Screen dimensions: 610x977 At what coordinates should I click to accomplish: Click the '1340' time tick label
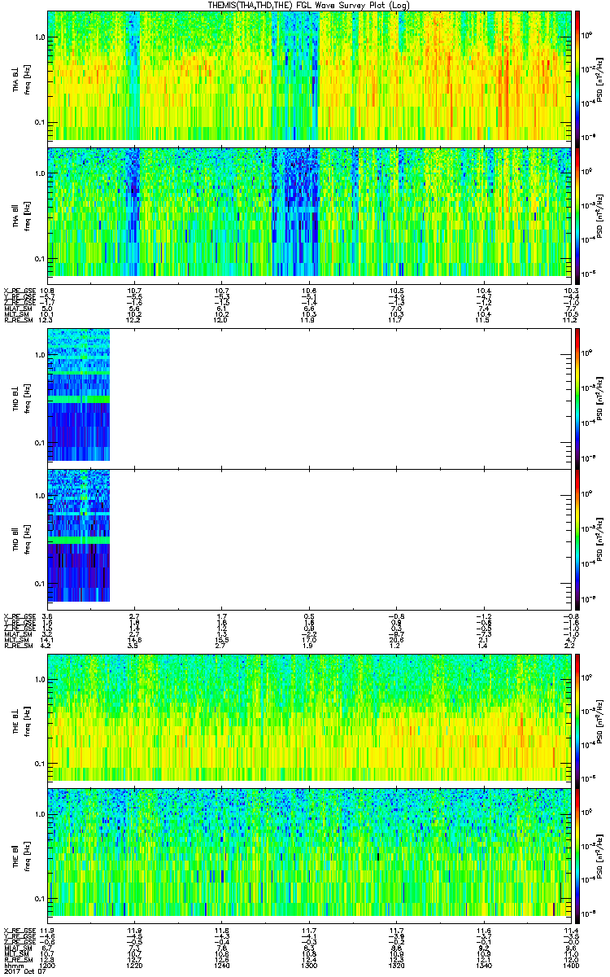[483, 966]
